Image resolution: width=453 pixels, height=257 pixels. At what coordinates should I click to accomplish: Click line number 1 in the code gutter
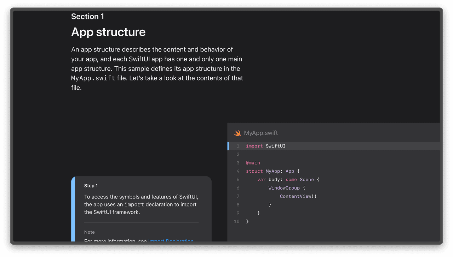238,146
